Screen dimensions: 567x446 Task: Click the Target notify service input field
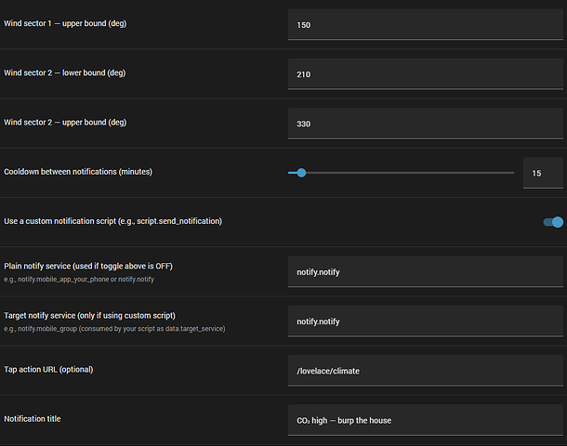point(425,321)
